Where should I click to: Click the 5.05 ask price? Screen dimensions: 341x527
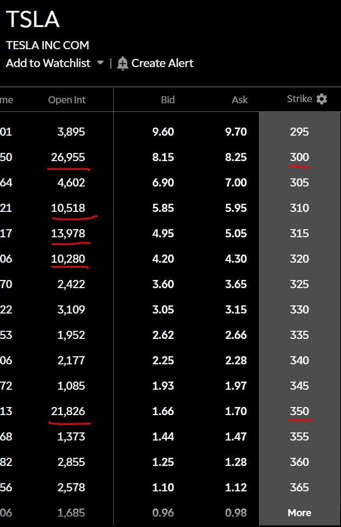pos(236,234)
